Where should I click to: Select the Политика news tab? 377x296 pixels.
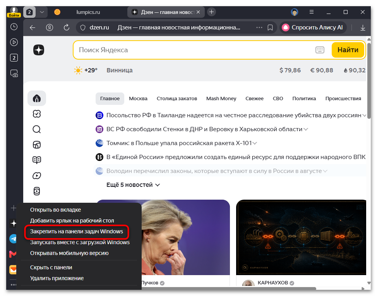click(304, 99)
